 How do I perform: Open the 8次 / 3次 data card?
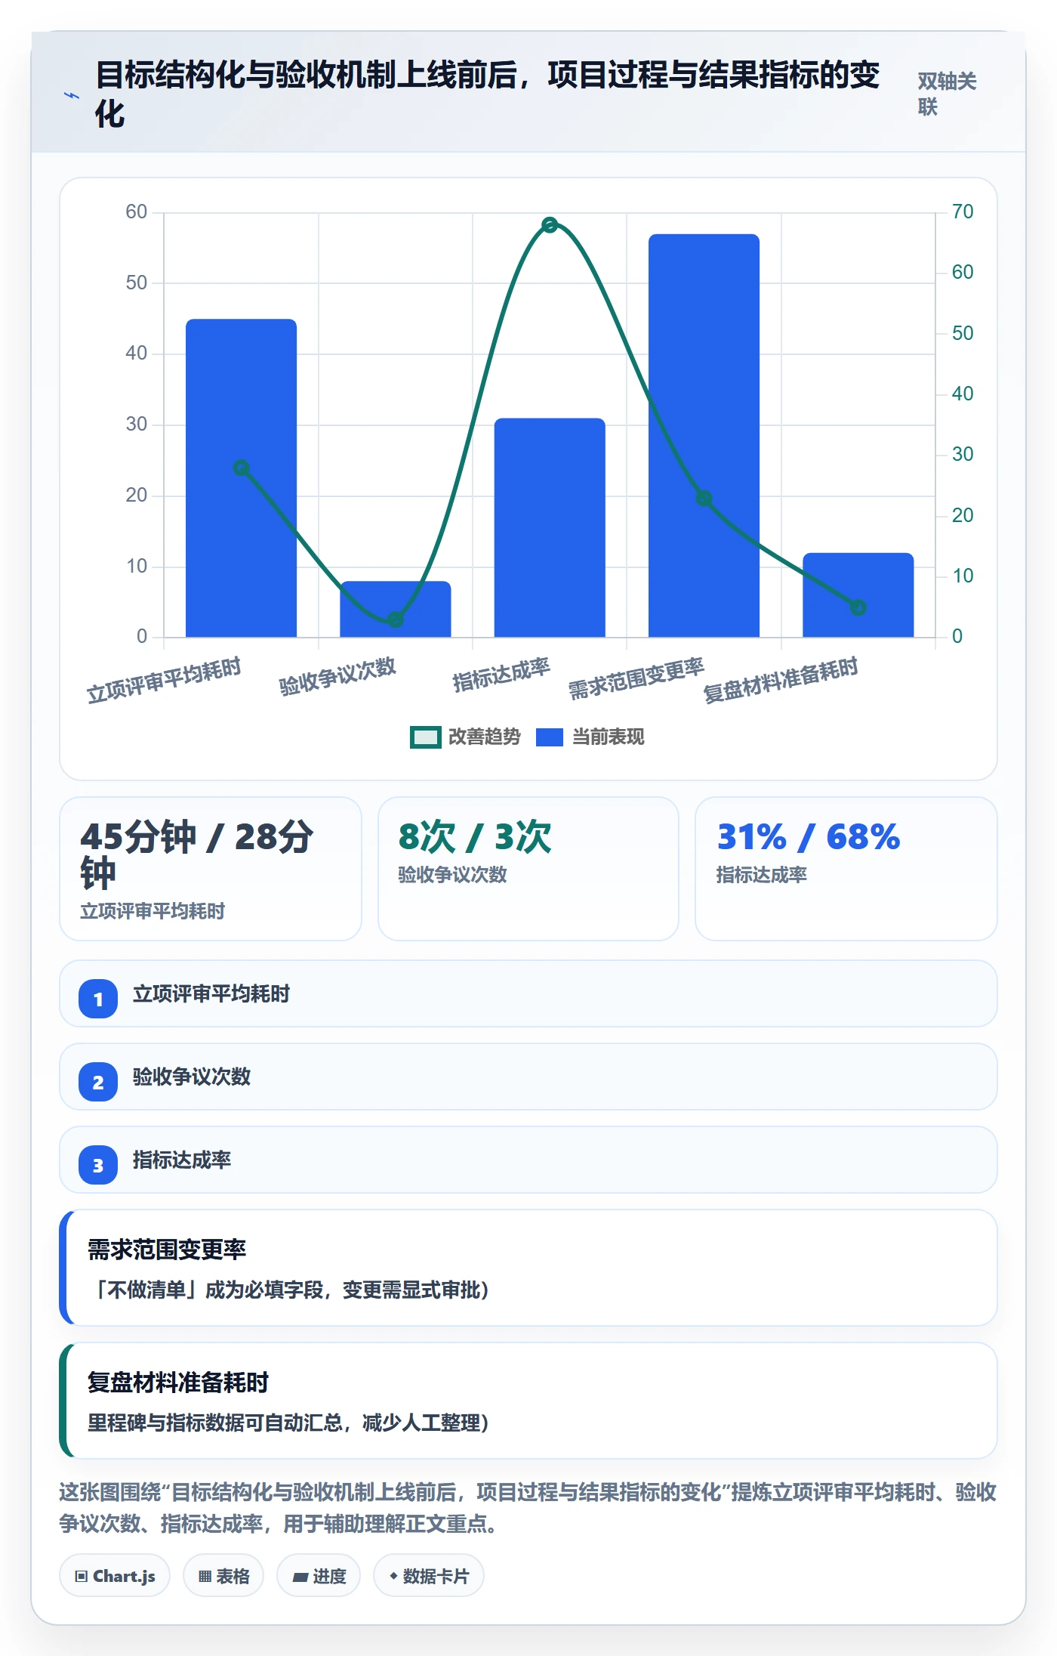pos(528,869)
